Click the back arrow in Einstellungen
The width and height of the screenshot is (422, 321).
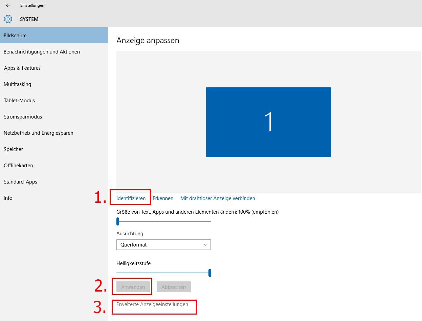click(8, 5)
